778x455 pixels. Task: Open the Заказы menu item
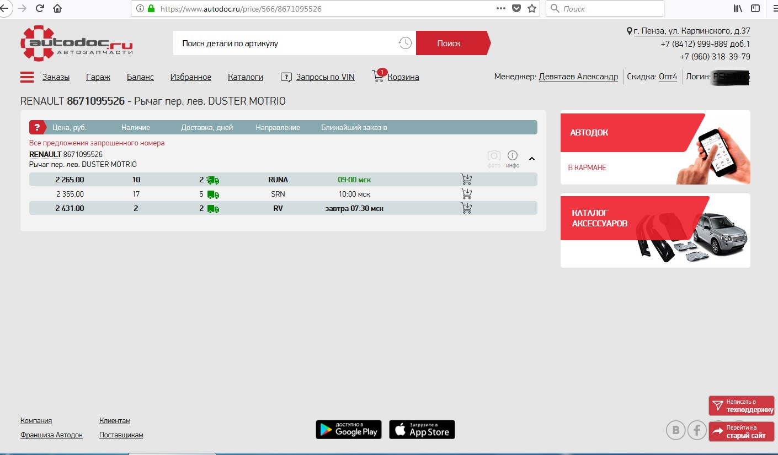click(x=56, y=77)
